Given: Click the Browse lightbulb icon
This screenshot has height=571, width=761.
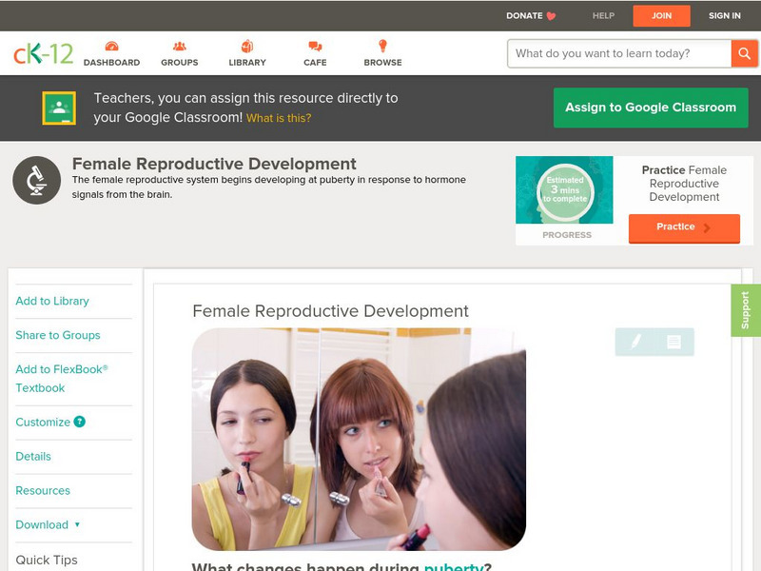Looking at the screenshot, I should [382, 47].
